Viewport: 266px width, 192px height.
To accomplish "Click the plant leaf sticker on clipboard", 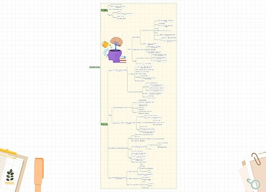I will click(10, 175).
